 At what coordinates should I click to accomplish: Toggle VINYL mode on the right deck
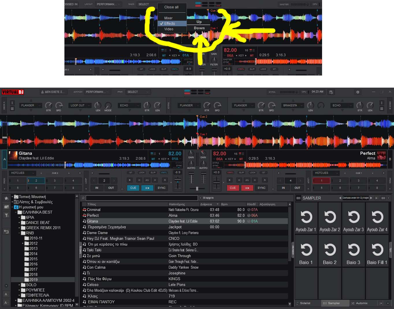pos(230,173)
